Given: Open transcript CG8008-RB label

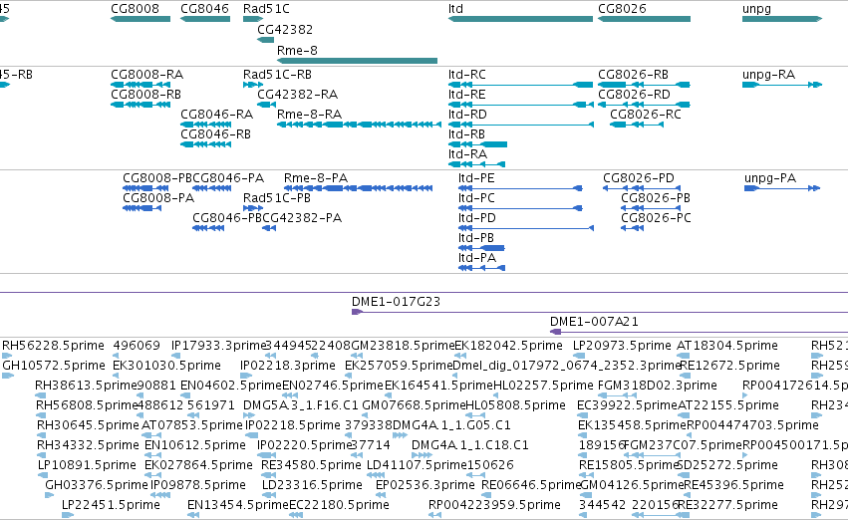Looking at the screenshot, I should click(146, 95).
